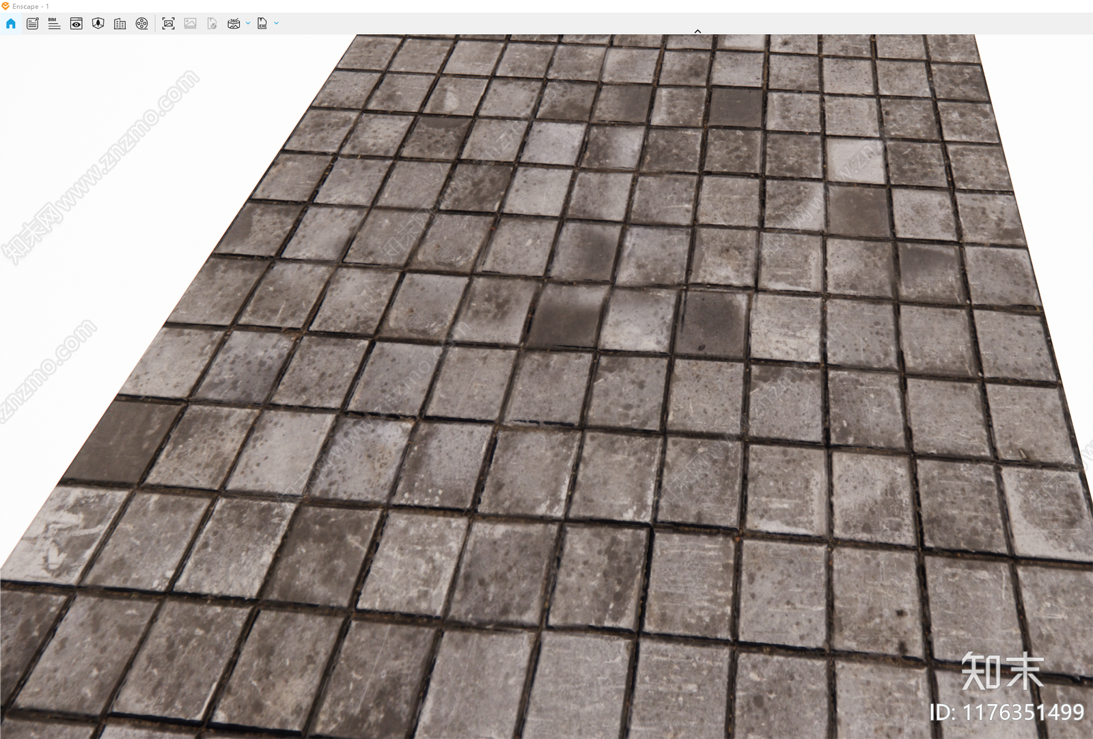Toggle BIM information mode
1093x739 pixels.
pos(54,23)
